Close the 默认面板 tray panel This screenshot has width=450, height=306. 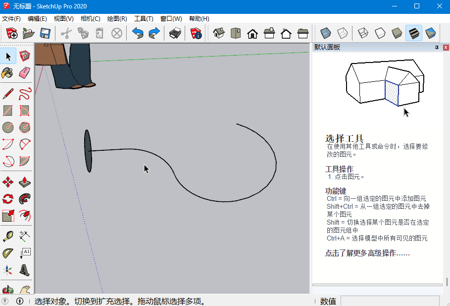(445, 48)
